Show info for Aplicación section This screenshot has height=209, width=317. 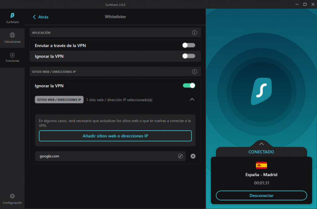click(x=194, y=33)
